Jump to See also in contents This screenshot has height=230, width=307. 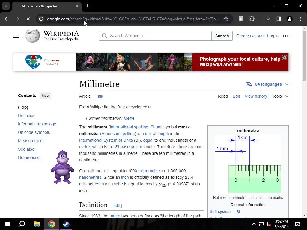(x=26, y=149)
